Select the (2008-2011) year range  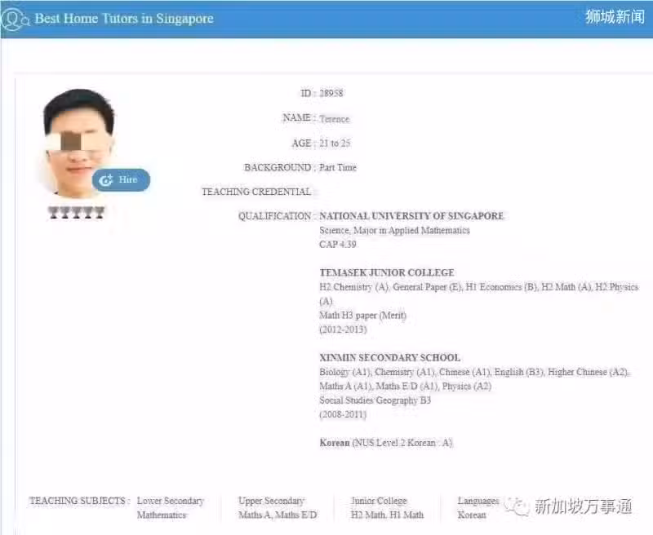click(x=343, y=414)
